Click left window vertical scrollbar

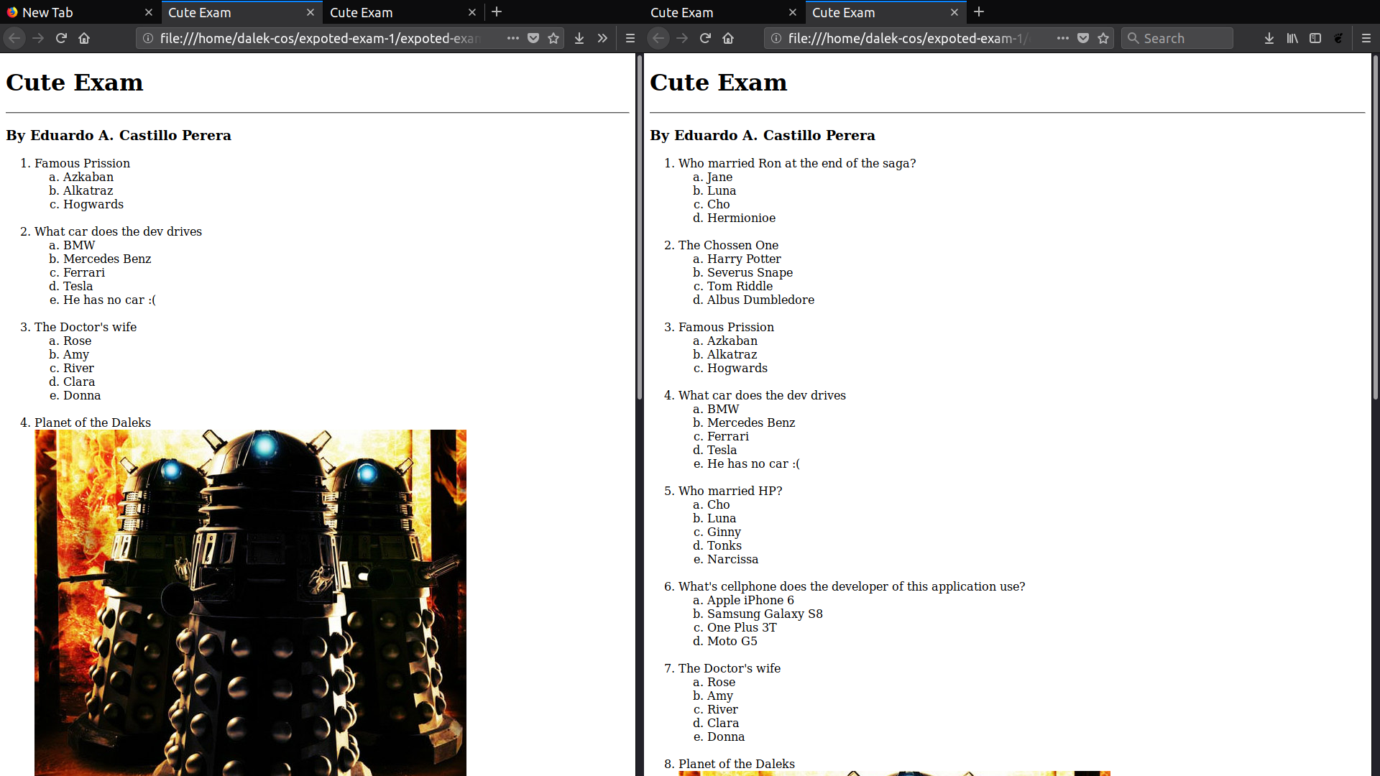639,228
